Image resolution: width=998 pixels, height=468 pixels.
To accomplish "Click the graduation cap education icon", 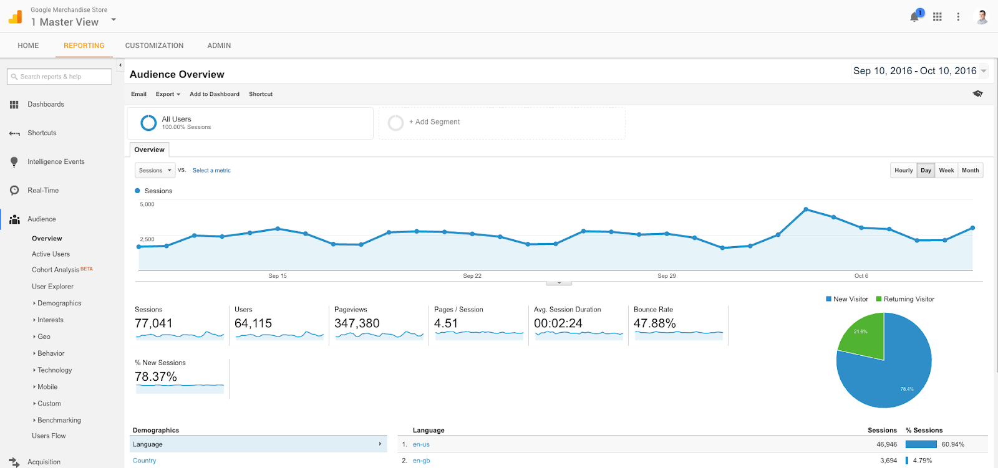I will [977, 93].
